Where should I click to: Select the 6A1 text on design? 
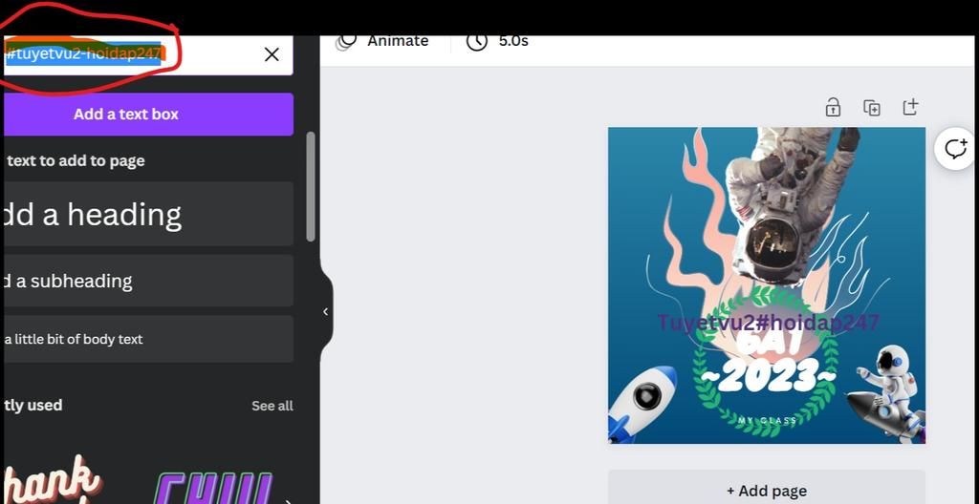click(768, 345)
